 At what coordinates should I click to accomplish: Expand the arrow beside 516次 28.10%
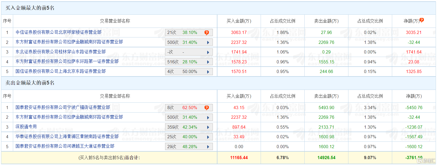coord(208,62)
